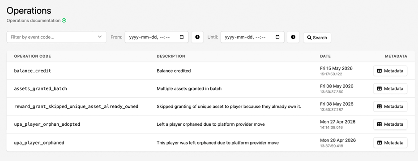Select the upa_player_orphaned operation code

coord(39,143)
